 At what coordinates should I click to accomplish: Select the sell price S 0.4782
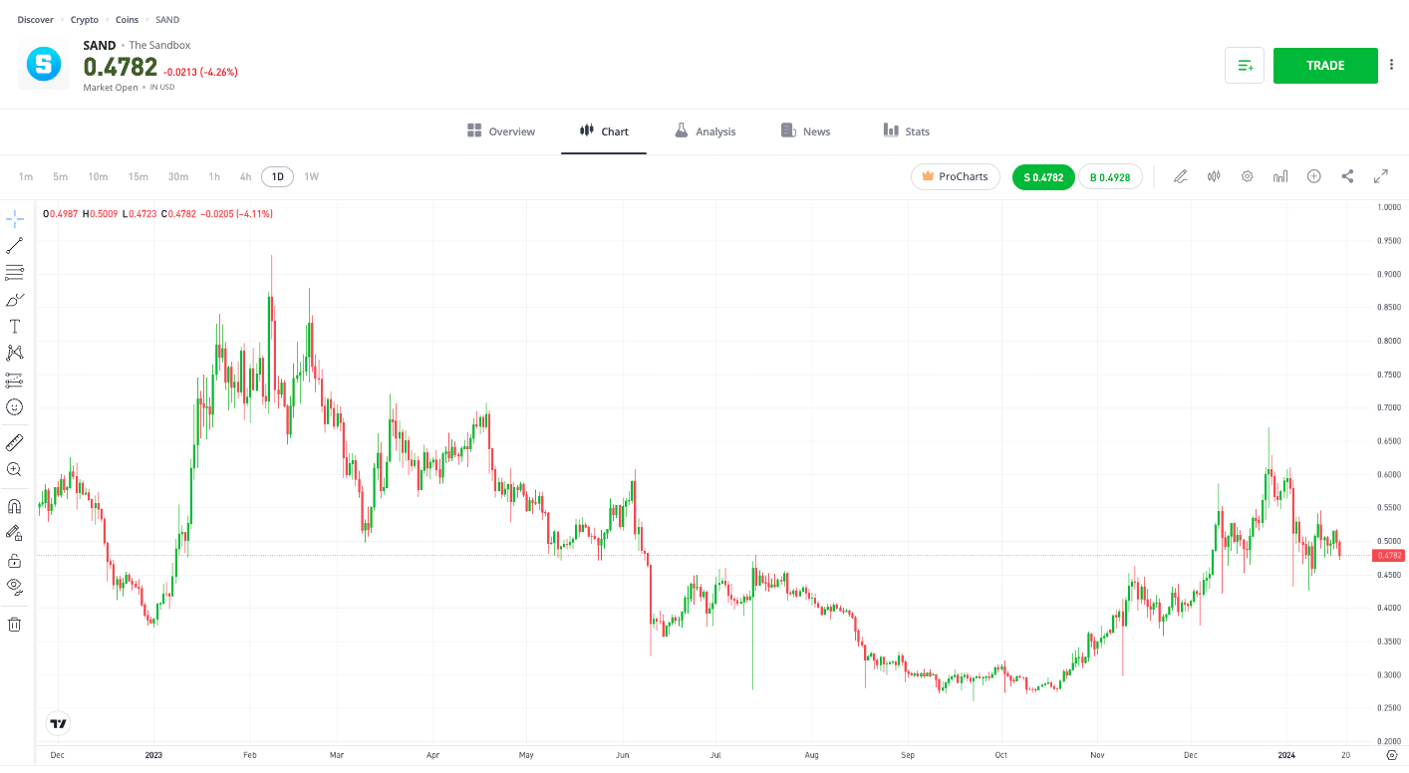[1043, 177]
